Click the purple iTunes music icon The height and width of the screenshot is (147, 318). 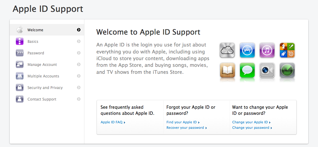point(267,50)
